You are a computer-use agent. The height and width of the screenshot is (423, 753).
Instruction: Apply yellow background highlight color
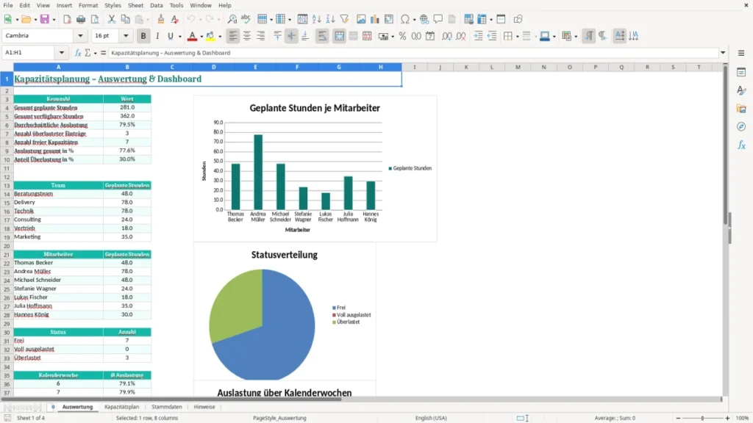tap(210, 36)
